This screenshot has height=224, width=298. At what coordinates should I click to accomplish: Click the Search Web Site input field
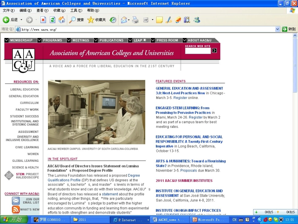coord(198,51)
